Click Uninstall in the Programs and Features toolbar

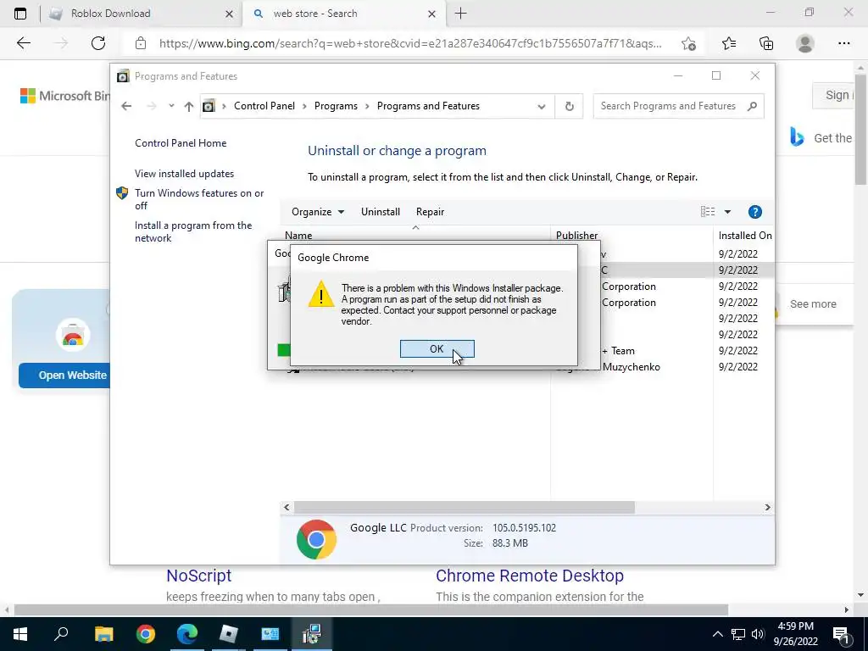pyautogui.click(x=381, y=211)
